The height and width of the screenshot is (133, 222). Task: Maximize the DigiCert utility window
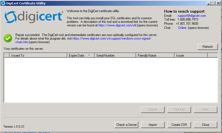pos(213,3)
